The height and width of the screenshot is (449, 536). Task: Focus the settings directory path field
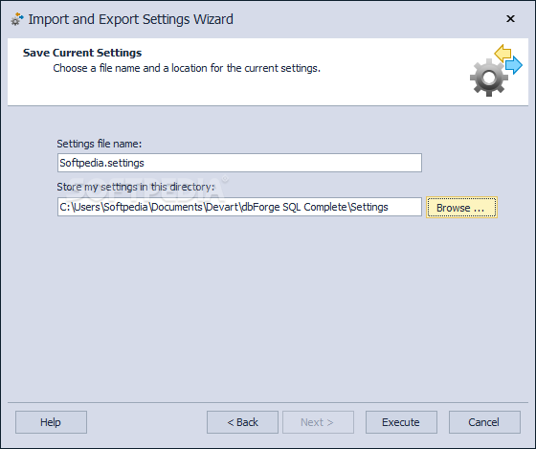pyautogui.click(x=239, y=207)
